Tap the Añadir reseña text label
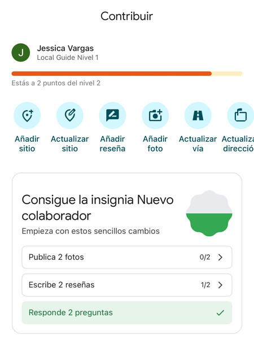Image resolution: width=254 pixels, height=339 pixels. [112, 144]
